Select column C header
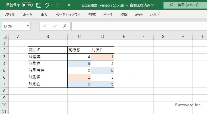The width and height of the screenshot is (207, 114). (79, 36)
